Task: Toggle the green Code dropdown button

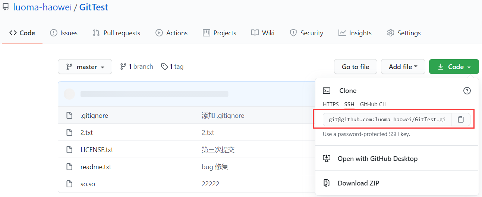Action: click(454, 67)
